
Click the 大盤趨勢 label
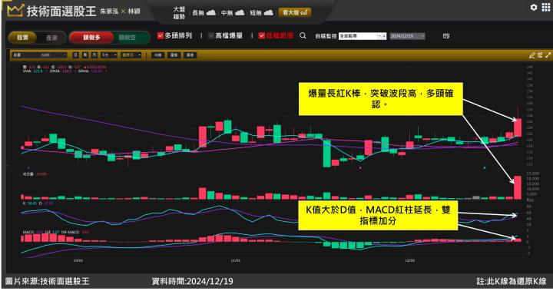tap(179, 13)
